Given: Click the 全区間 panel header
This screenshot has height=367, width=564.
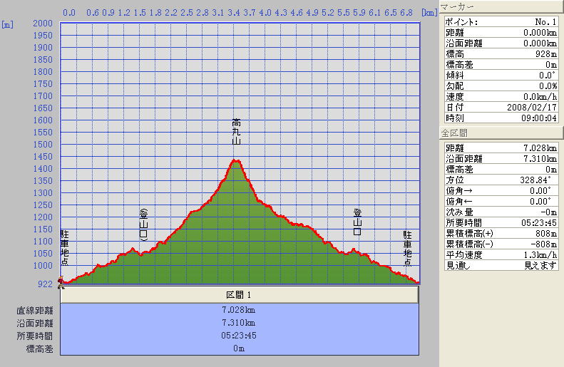Looking at the screenshot, I should pyautogui.click(x=501, y=133).
